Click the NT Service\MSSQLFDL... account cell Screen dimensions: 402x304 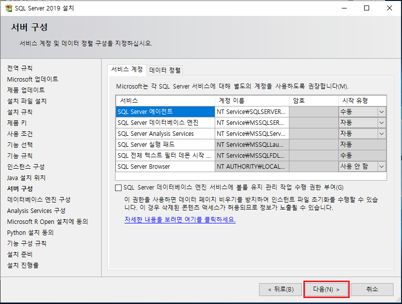coord(252,156)
